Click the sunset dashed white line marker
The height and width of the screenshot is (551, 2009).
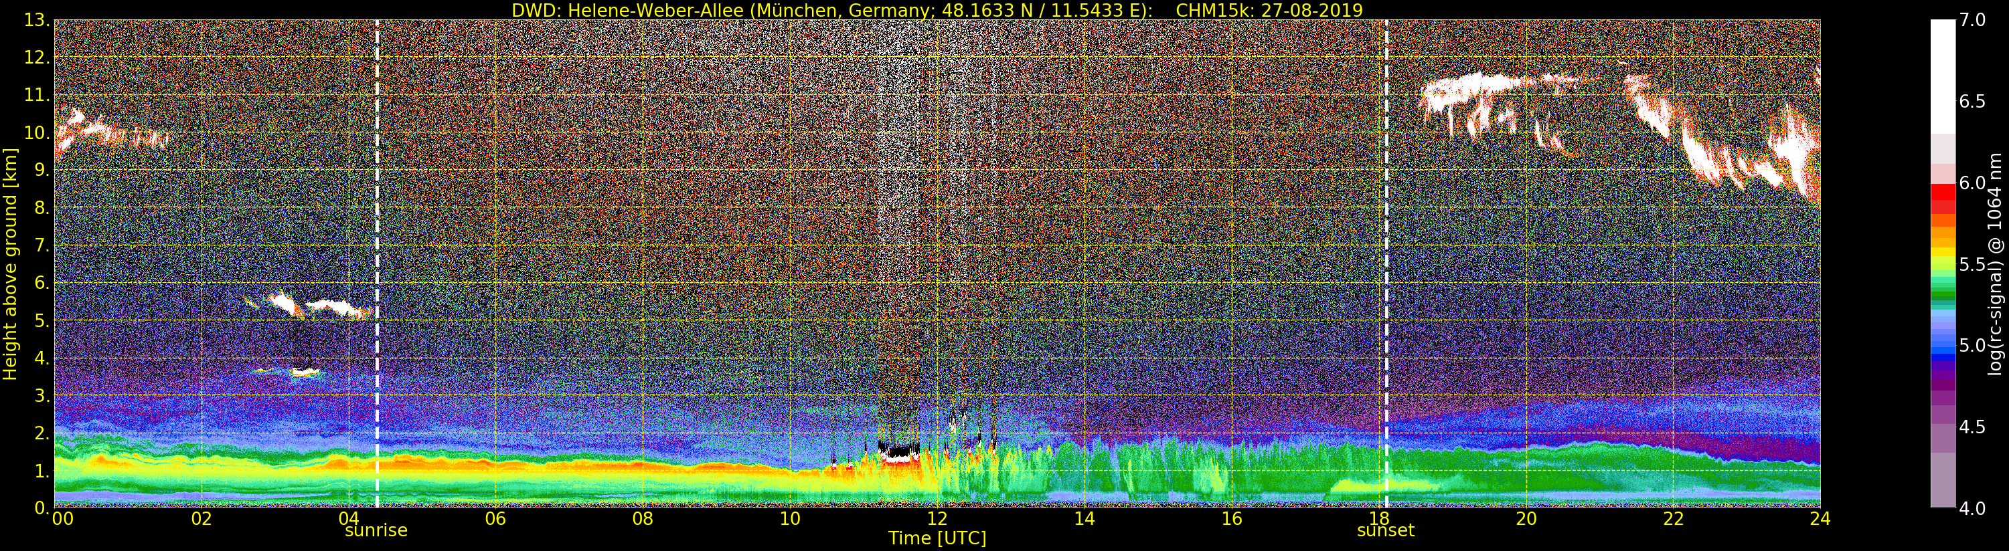(x=1386, y=263)
